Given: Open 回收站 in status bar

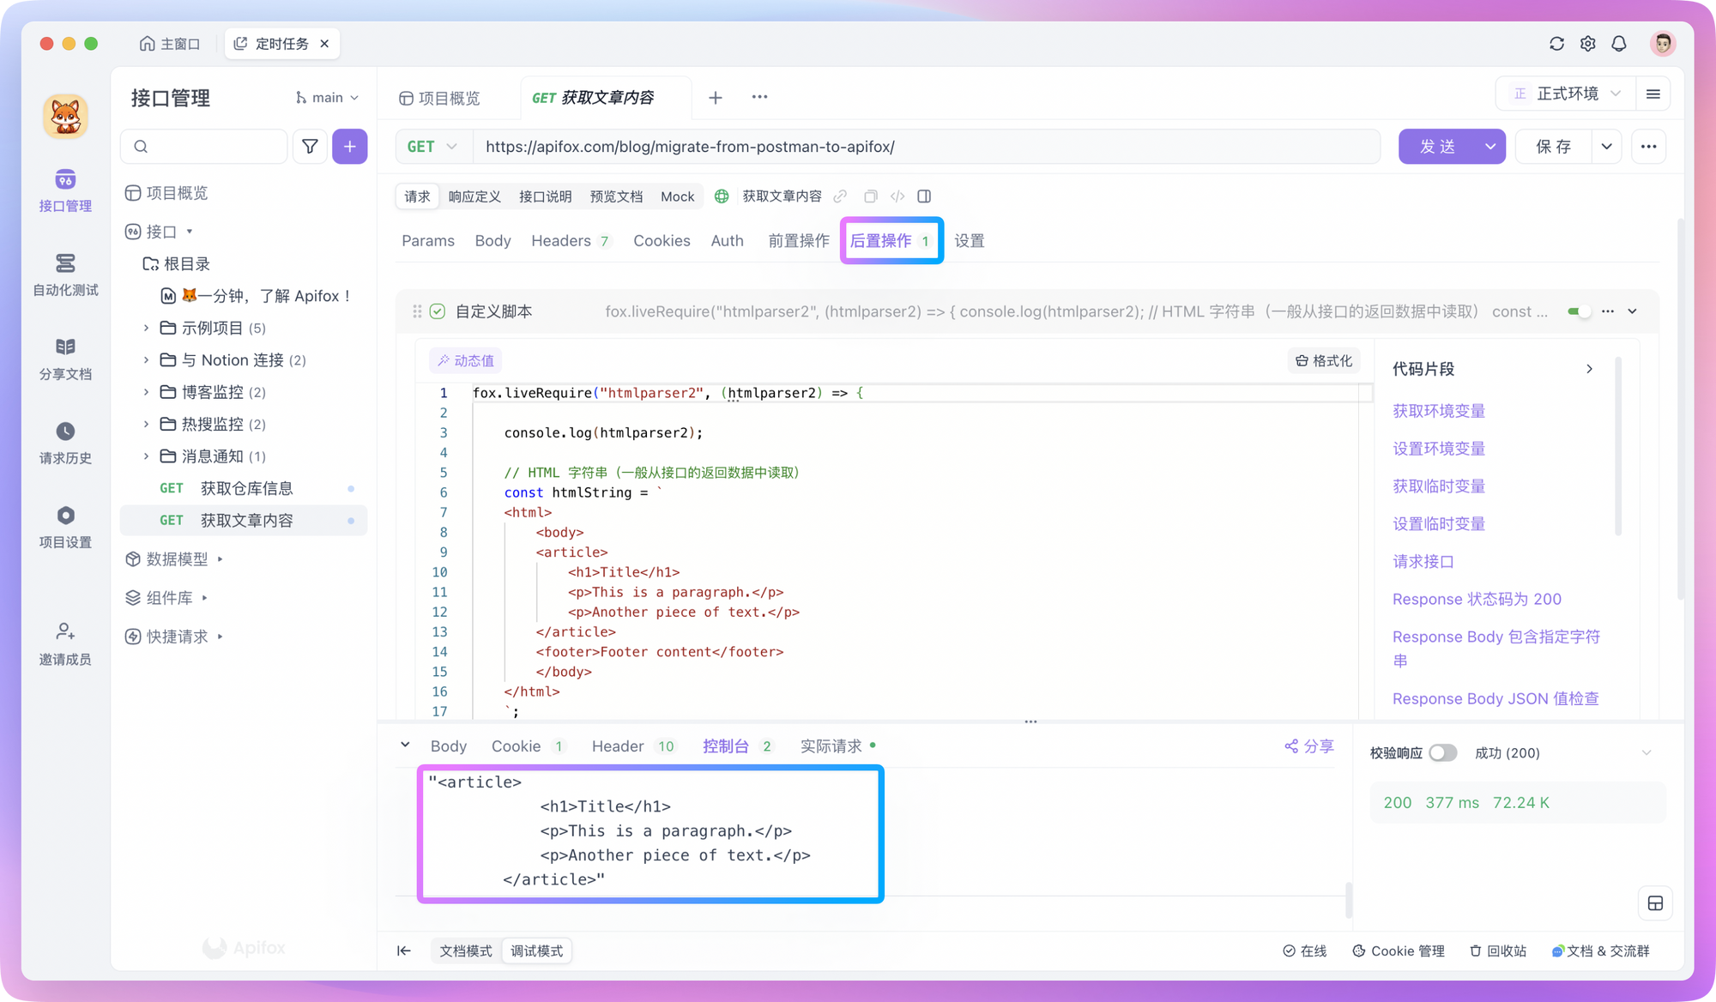Looking at the screenshot, I should click(1498, 951).
